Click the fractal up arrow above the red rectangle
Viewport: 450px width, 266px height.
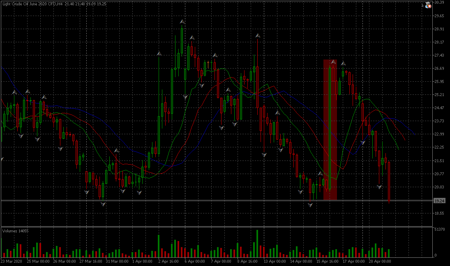(x=333, y=62)
